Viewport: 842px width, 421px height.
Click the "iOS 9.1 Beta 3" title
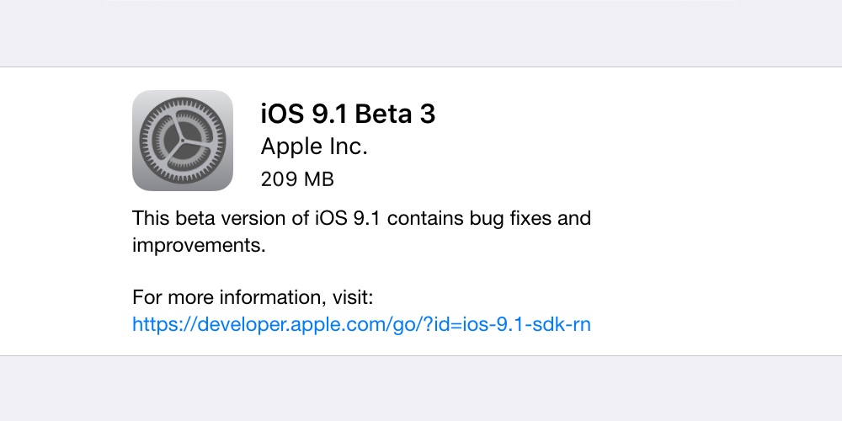click(x=348, y=114)
